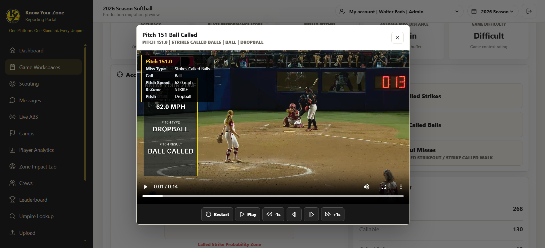Open the video more options menu

(x=401, y=187)
